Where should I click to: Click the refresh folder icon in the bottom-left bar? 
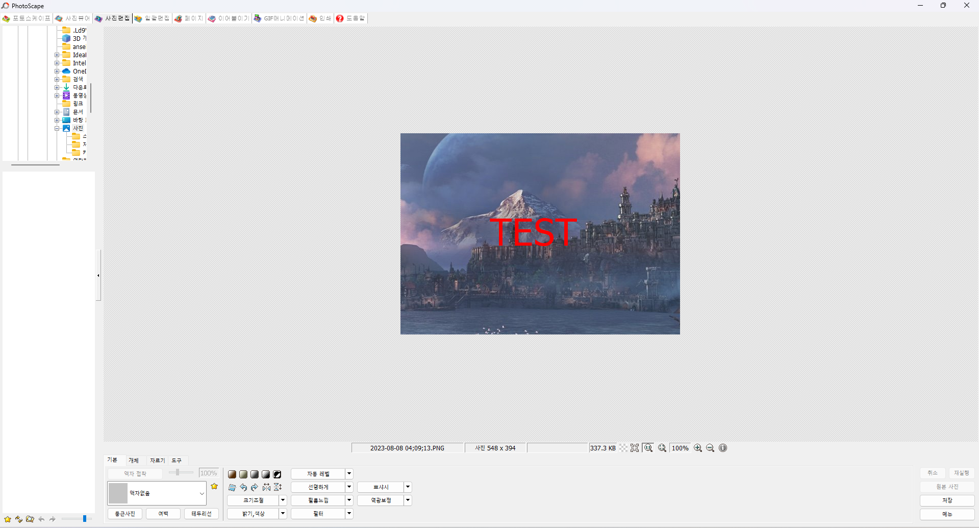point(19,519)
